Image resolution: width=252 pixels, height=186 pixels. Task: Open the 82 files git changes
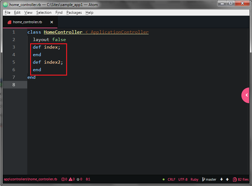(x=241, y=179)
